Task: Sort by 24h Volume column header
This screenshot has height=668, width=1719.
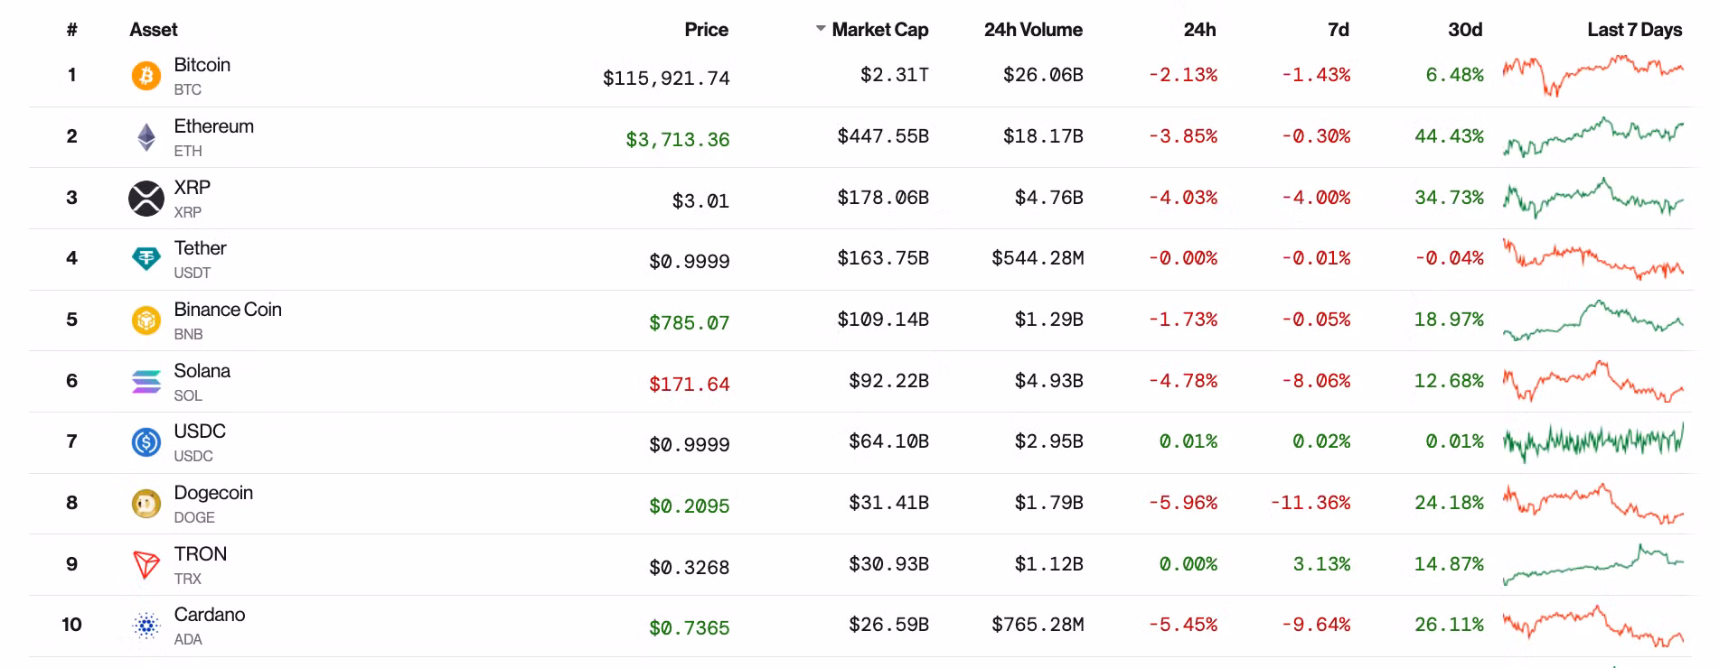Action: point(1032,30)
